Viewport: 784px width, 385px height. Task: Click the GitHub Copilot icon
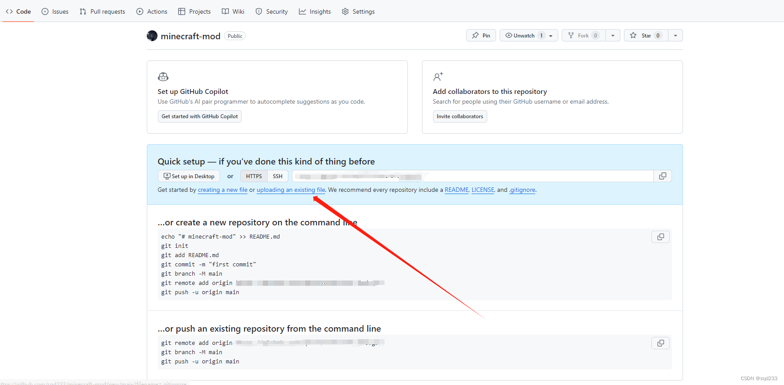pyautogui.click(x=163, y=77)
